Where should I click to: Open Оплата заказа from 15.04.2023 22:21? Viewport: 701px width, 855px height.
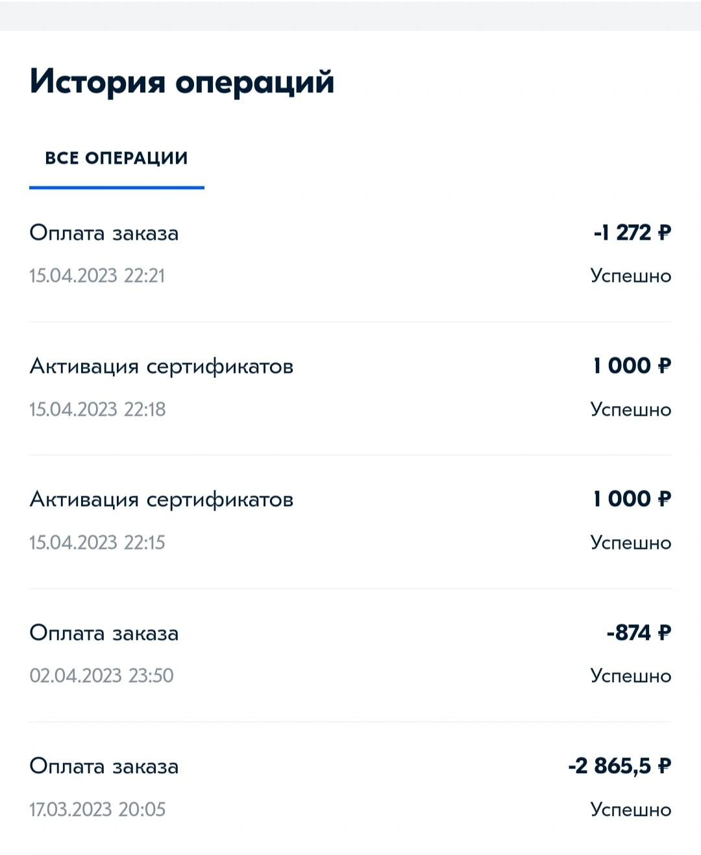[350, 255]
